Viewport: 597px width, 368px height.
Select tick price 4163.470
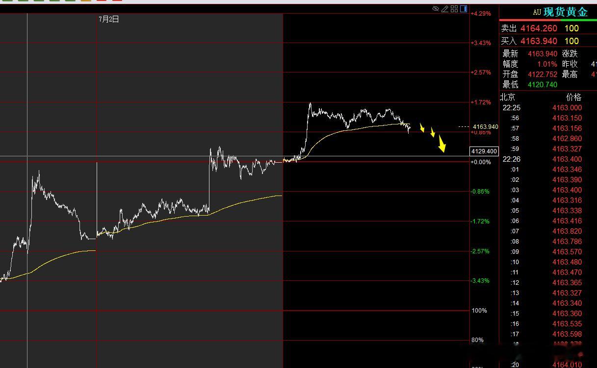pyautogui.click(x=567, y=272)
